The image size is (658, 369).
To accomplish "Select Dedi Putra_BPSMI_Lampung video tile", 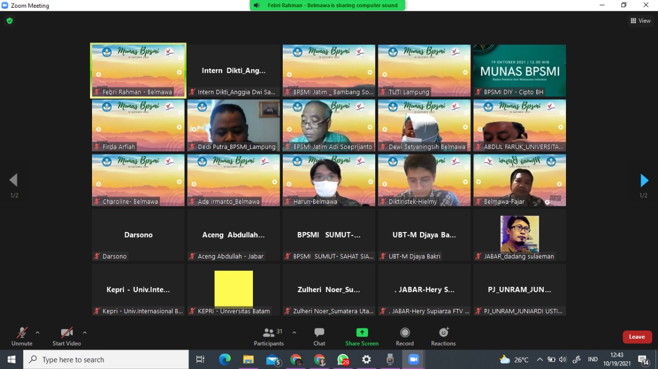I will click(x=233, y=125).
